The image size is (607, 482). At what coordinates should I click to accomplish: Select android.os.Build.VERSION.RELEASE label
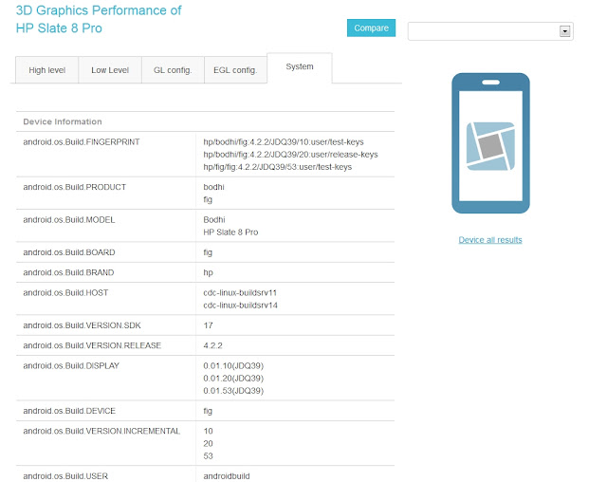[x=92, y=345]
